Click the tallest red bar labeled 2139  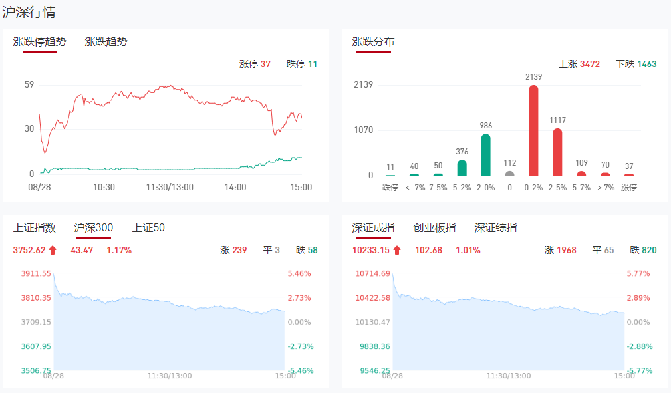tap(533, 130)
